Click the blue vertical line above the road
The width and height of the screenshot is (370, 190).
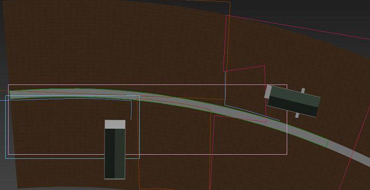click(225, 88)
